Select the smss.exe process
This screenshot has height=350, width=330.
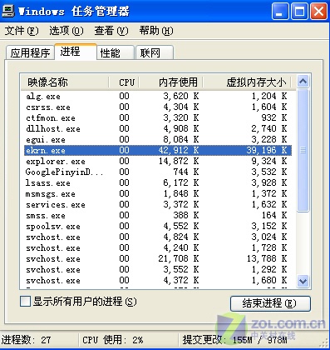pyautogui.click(x=158, y=215)
